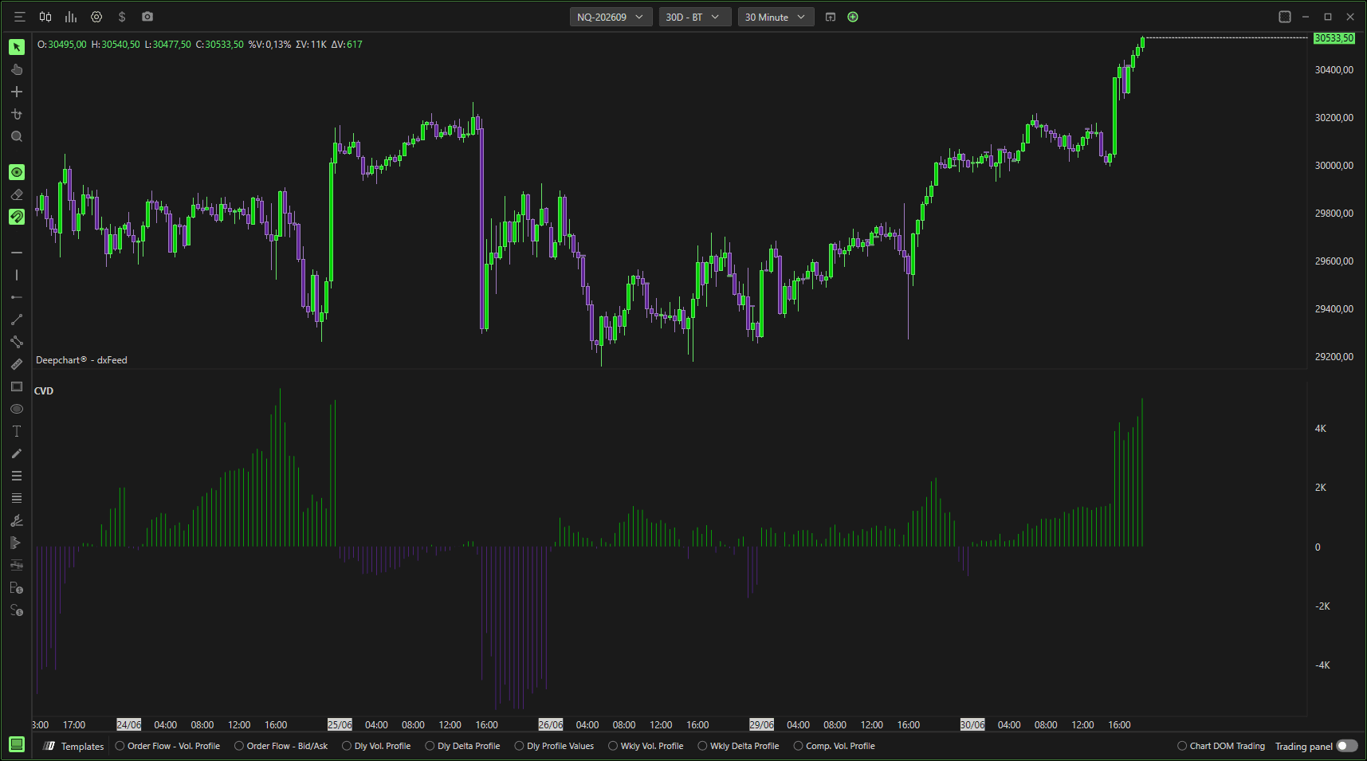
Task: Select the eraser tool
Action: click(17, 194)
